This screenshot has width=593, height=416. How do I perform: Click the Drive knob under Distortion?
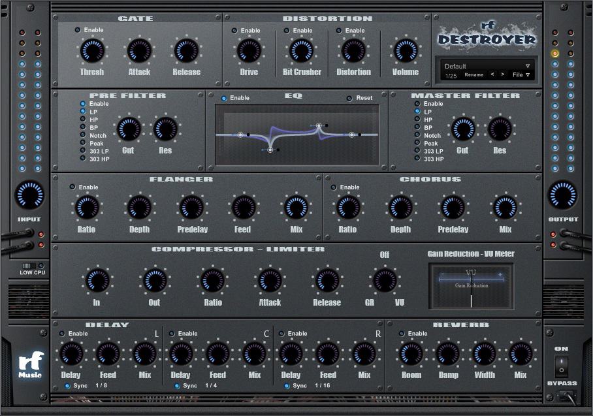coord(248,50)
